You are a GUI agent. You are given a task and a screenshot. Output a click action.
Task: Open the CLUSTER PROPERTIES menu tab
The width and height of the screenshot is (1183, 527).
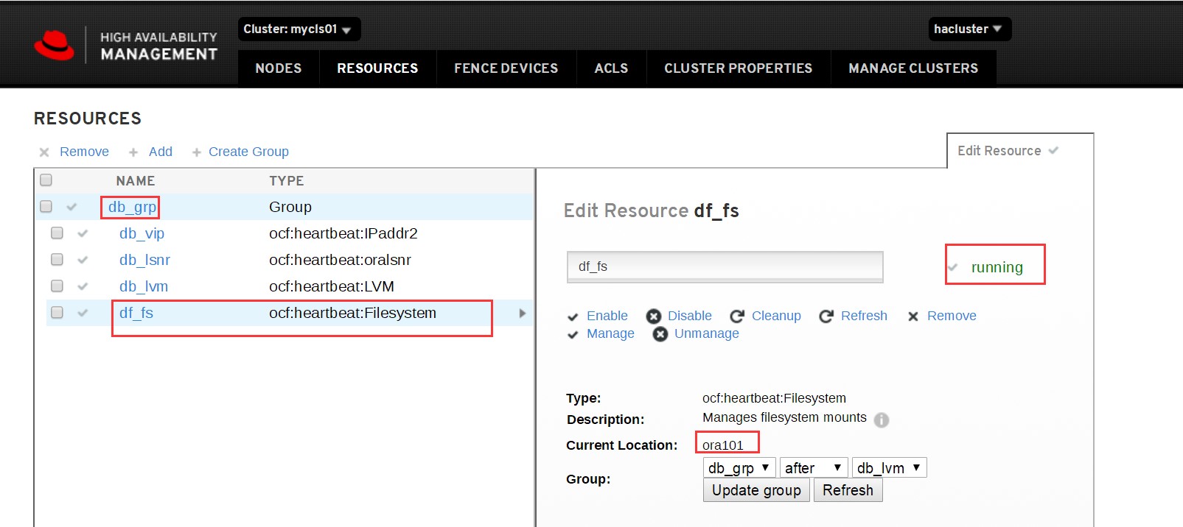[x=738, y=68]
